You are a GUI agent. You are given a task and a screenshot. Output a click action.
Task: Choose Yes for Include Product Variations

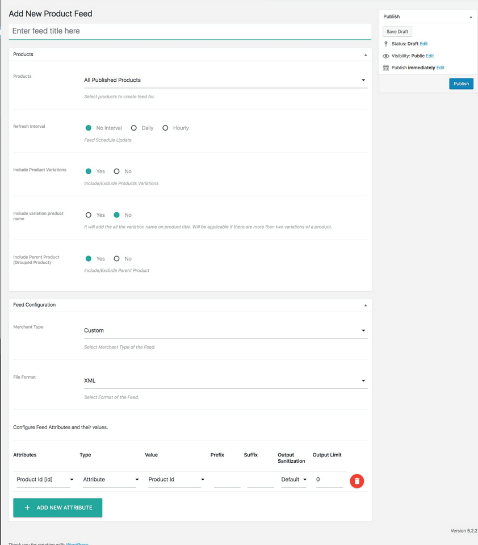coord(89,171)
